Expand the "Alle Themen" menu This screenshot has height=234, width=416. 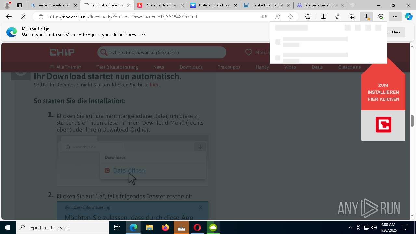point(66,67)
